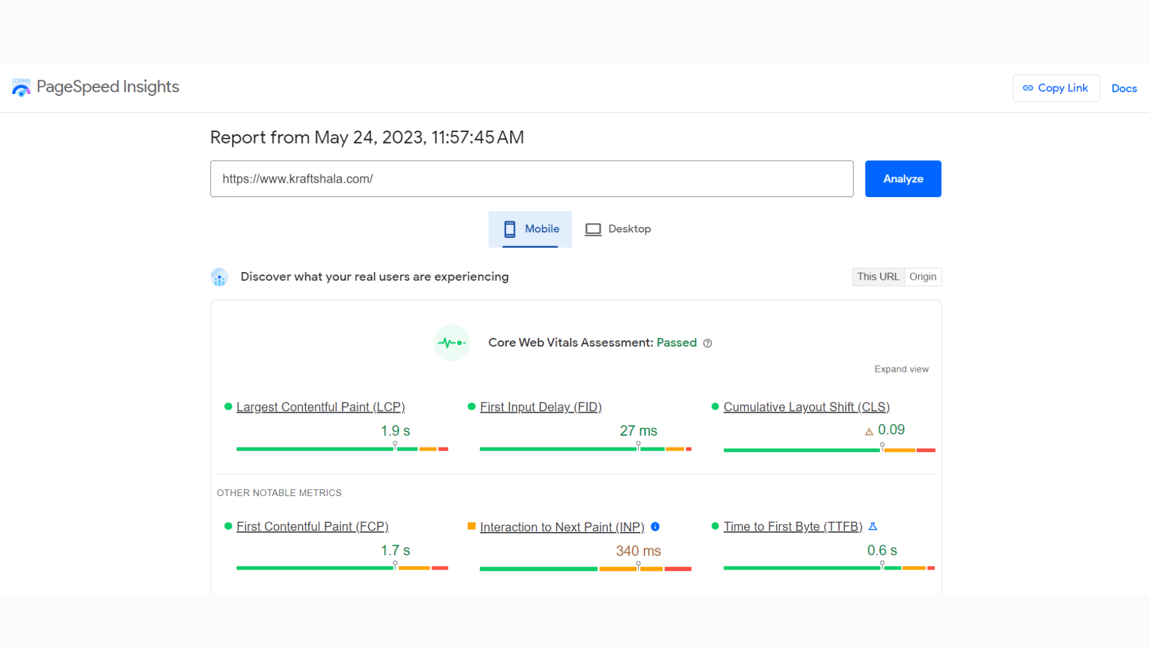Screen dimensions: 1150x647
Task: Open the Largest Contentful Paint (LCP) link
Action: (x=320, y=407)
